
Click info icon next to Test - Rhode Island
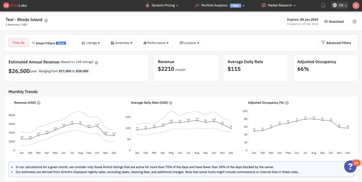[46, 20]
